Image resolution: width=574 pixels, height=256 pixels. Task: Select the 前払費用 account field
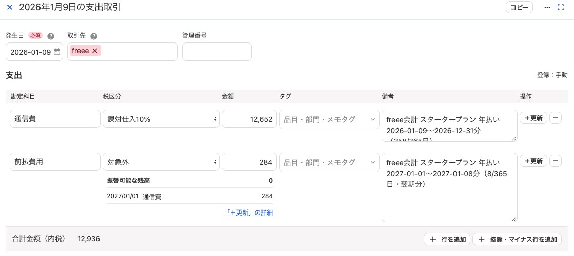click(x=55, y=162)
